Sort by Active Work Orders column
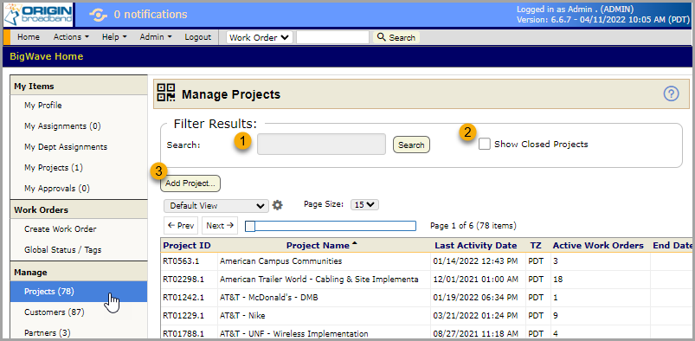This screenshot has height=341, width=695. (598, 245)
